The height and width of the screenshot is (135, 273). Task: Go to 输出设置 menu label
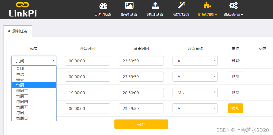click(x=155, y=14)
